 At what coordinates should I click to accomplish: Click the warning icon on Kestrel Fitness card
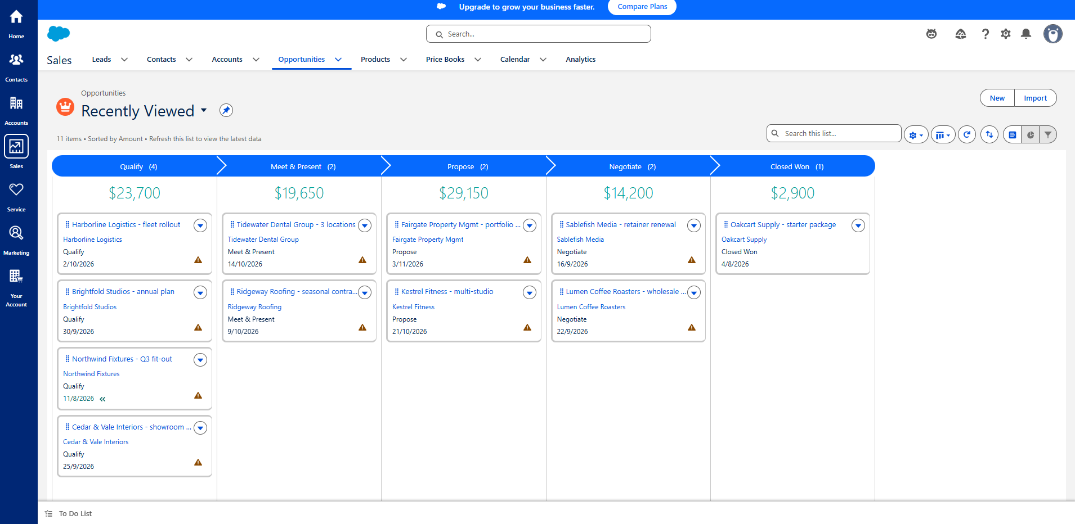click(527, 327)
